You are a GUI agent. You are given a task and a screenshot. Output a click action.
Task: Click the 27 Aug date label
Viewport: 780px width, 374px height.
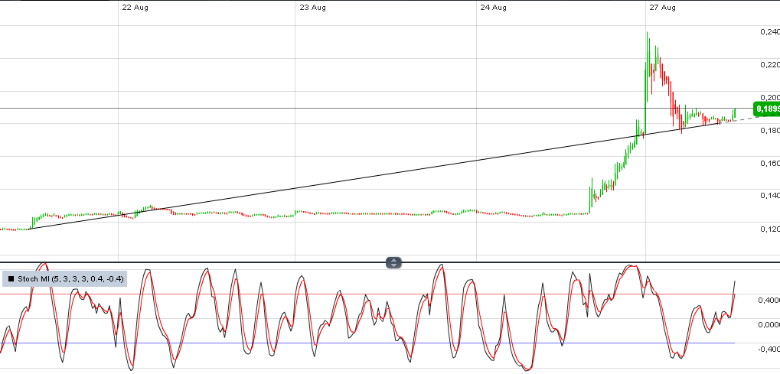point(663,8)
